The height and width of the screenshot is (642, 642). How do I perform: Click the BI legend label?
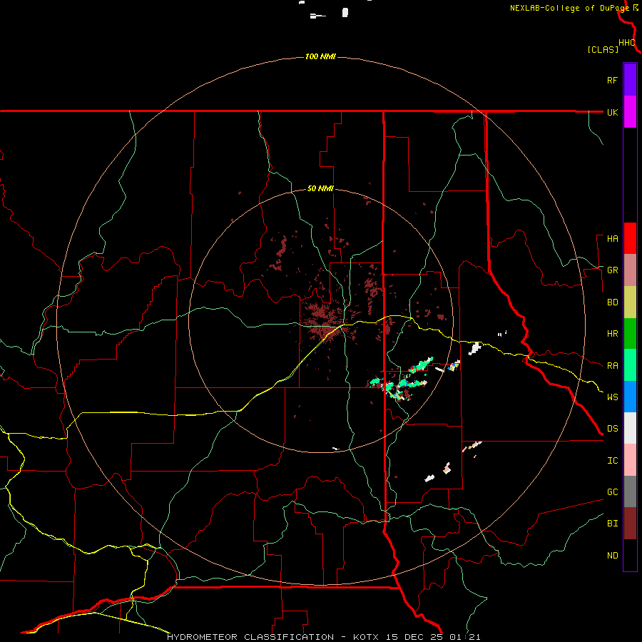(x=613, y=524)
